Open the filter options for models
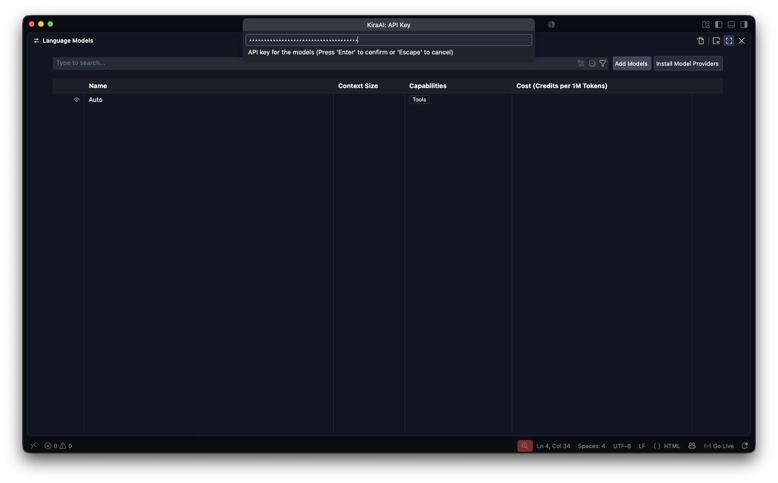Screen dimensions: 778x483 (603, 63)
